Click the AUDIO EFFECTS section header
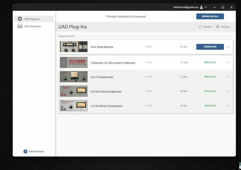This screenshot has width=241, height=170. pyautogui.click(x=66, y=36)
